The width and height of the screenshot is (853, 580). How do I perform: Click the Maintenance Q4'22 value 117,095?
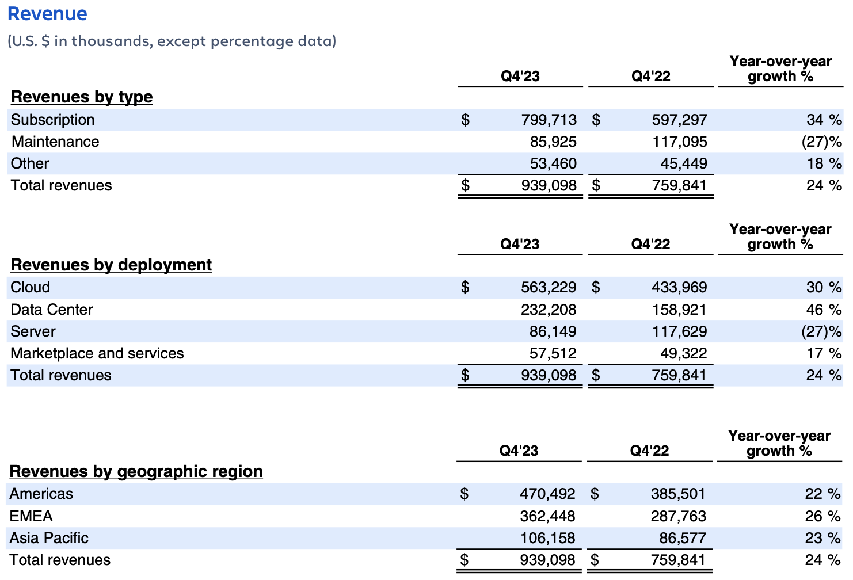[679, 142]
